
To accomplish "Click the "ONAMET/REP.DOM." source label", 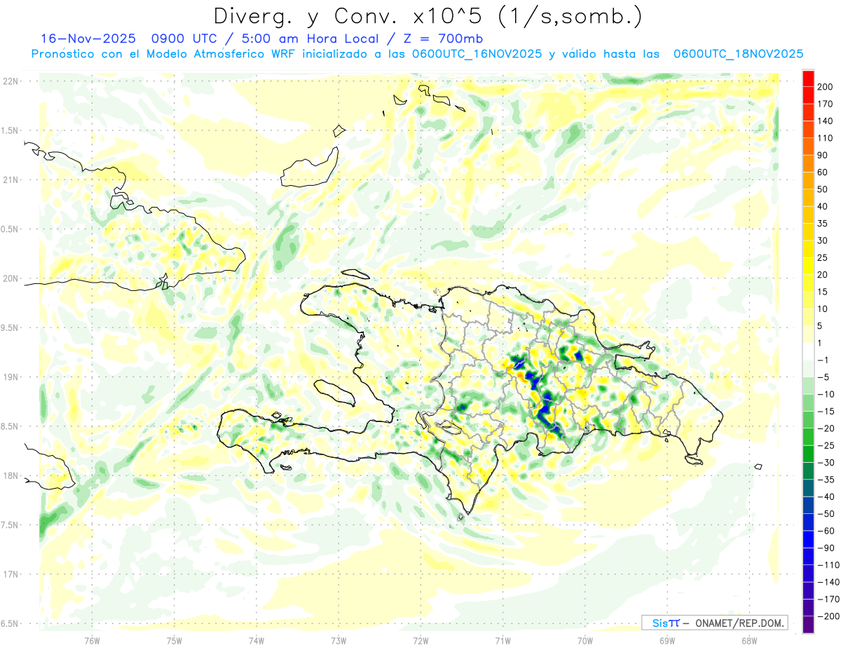I will pos(739,623).
